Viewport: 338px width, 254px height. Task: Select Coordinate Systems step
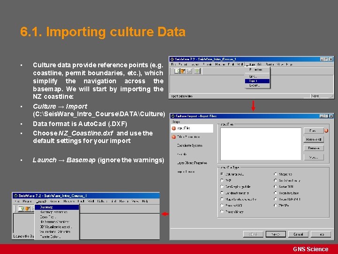(190, 145)
